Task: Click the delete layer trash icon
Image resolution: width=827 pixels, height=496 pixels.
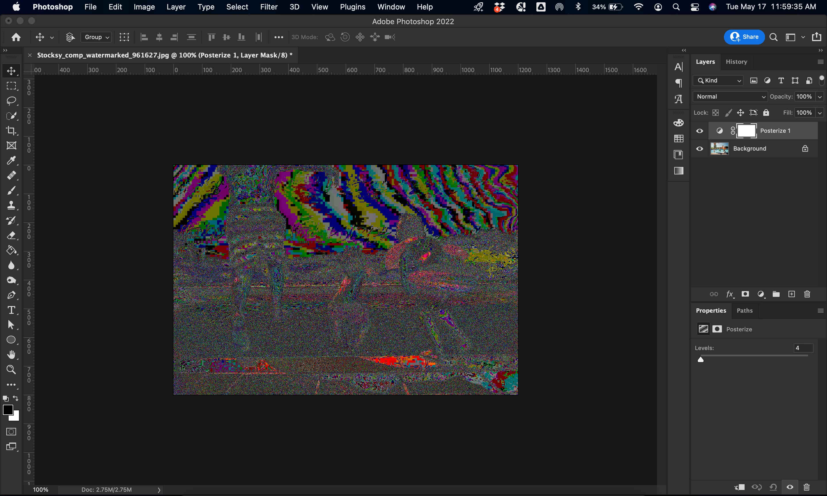Action: (807, 294)
